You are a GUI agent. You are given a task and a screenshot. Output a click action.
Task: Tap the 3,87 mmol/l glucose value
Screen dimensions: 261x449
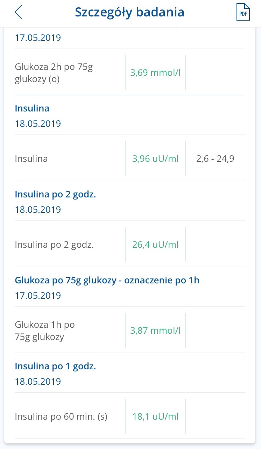coord(155,331)
